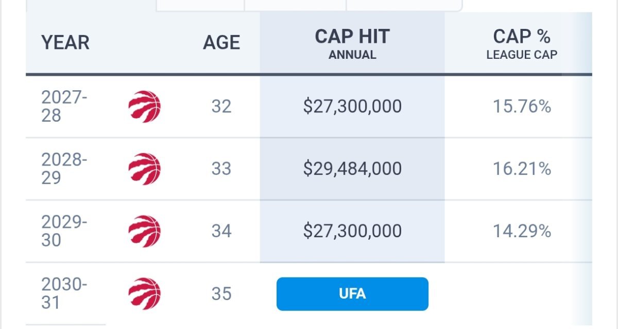618x329 pixels.
Task: Select the 2028-29 season label
Action: (x=64, y=169)
